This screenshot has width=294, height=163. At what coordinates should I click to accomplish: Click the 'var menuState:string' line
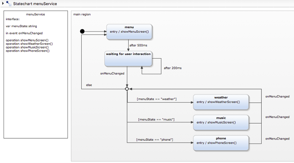point(21,26)
